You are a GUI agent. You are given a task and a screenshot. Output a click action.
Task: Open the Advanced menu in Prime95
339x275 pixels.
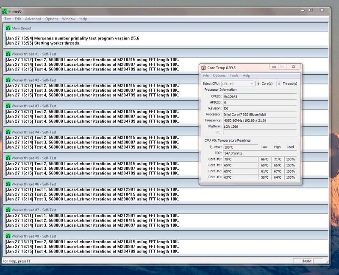[33, 19]
